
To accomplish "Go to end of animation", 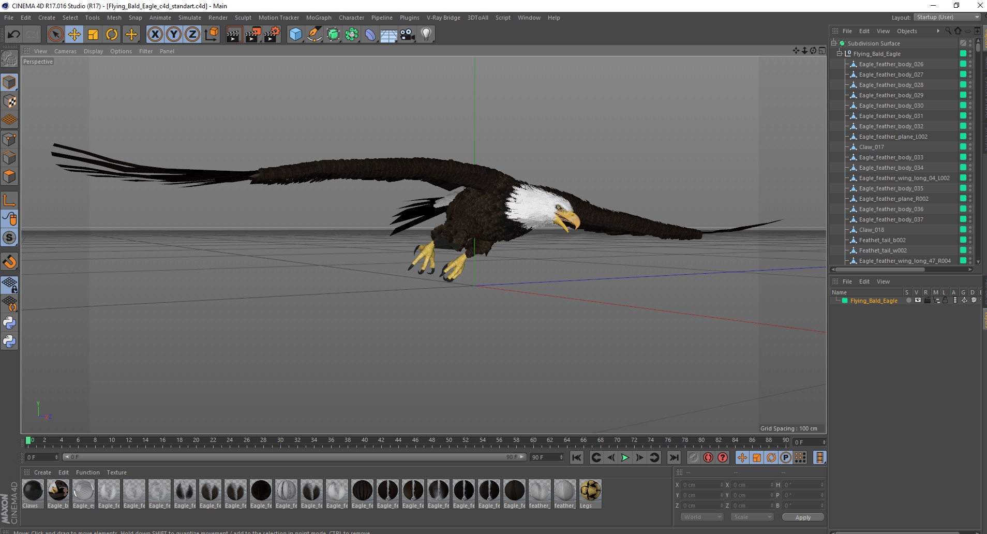I will click(x=674, y=457).
